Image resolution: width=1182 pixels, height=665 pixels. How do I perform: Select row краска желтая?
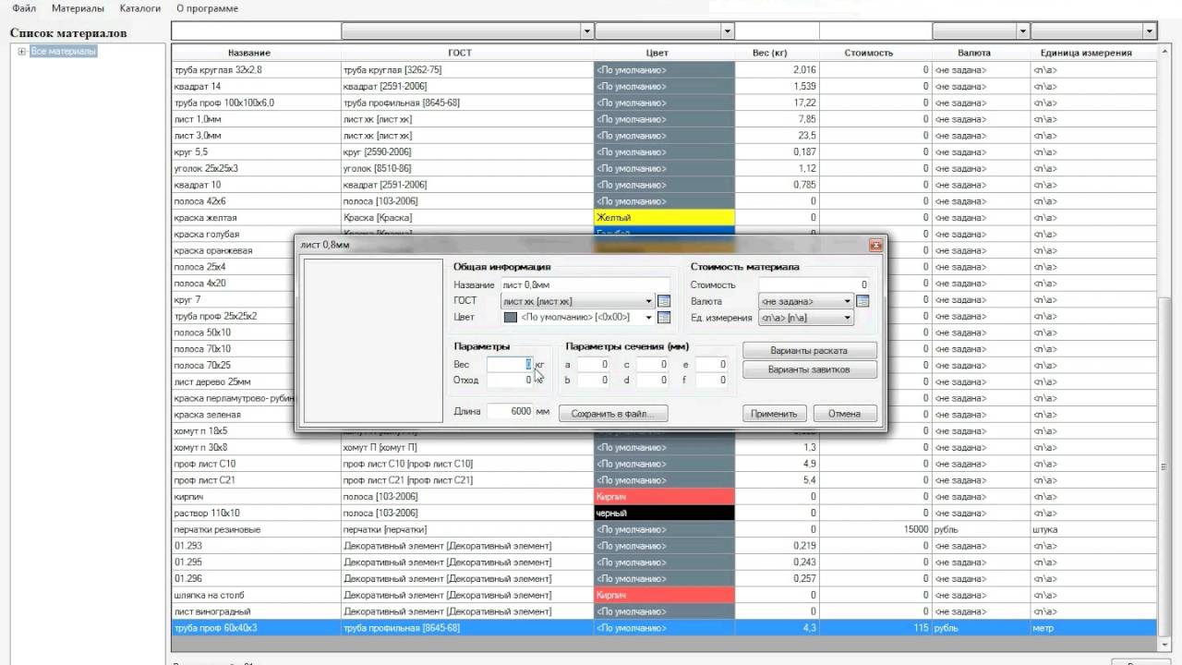click(x=664, y=218)
